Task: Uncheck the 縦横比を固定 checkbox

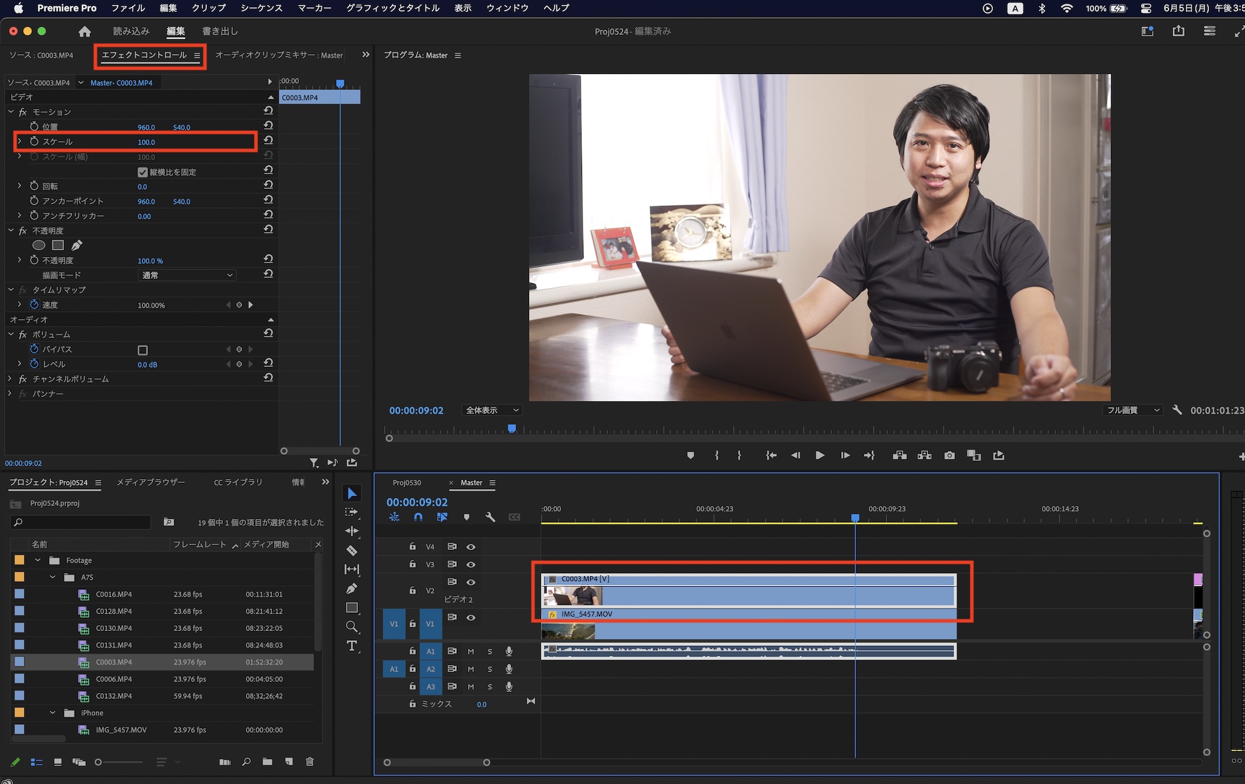Action: [143, 172]
